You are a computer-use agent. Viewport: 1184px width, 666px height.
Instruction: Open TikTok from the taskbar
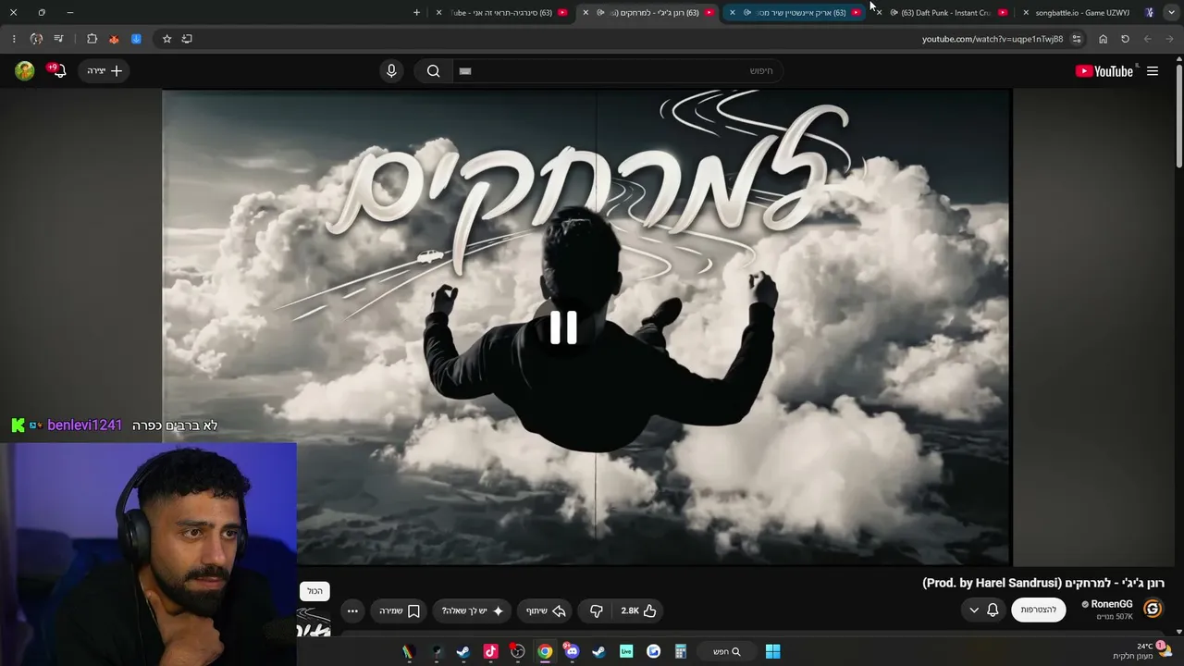click(x=490, y=651)
